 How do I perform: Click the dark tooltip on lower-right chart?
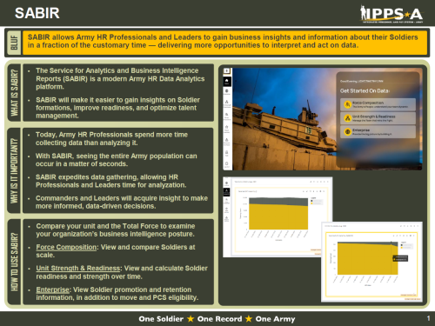400,258
